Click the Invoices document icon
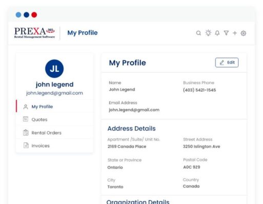Viewport: 263px width, 204px height. (x=26, y=146)
